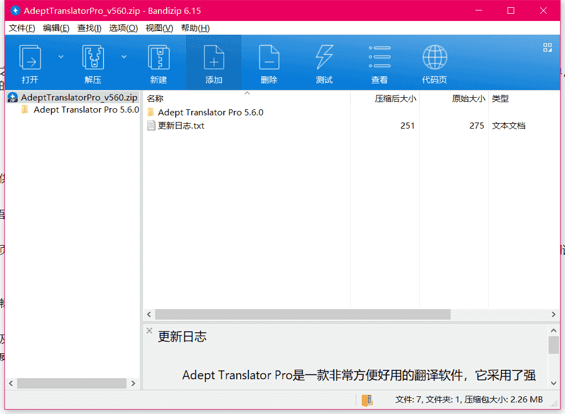Viewport: 565px width, 414px height.
Task: Close the 更新日志 preview pane
Action: 149,331
